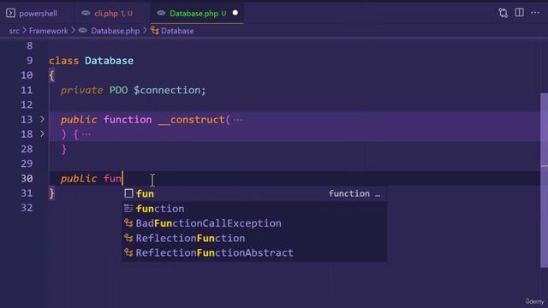
Task: Click the keyword icon beside 'function' suggestion
Action: point(128,209)
